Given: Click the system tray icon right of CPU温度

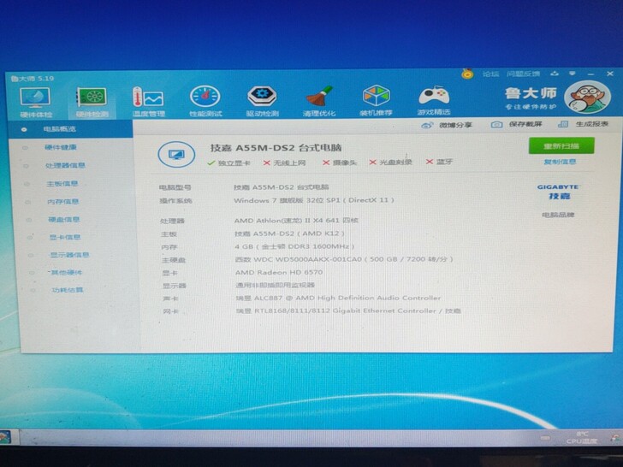Looking at the screenshot, I should 616,438.
